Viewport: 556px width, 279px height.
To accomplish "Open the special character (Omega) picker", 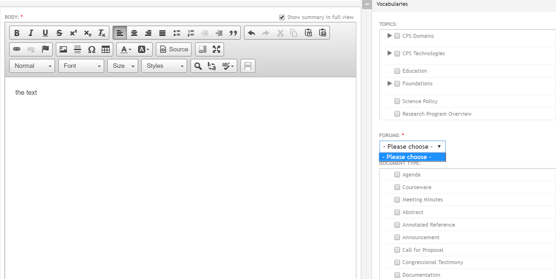I will coord(92,49).
